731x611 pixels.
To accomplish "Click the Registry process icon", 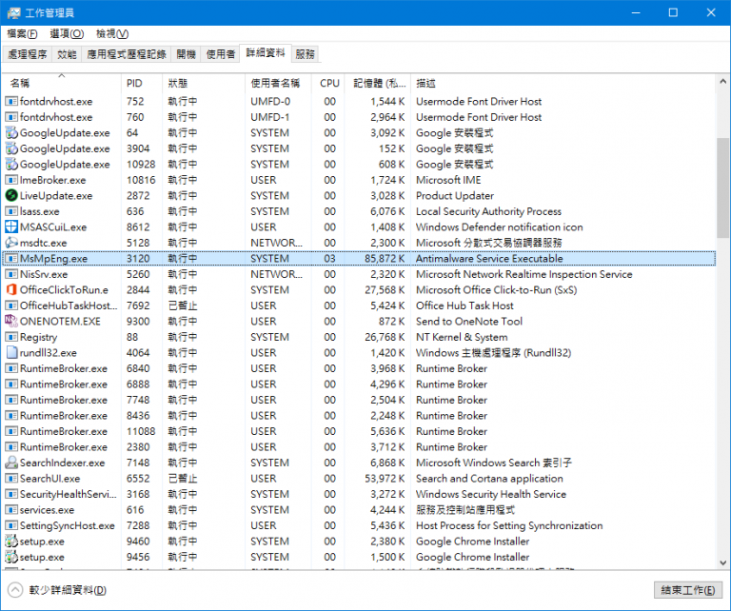I will tap(11, 337).
